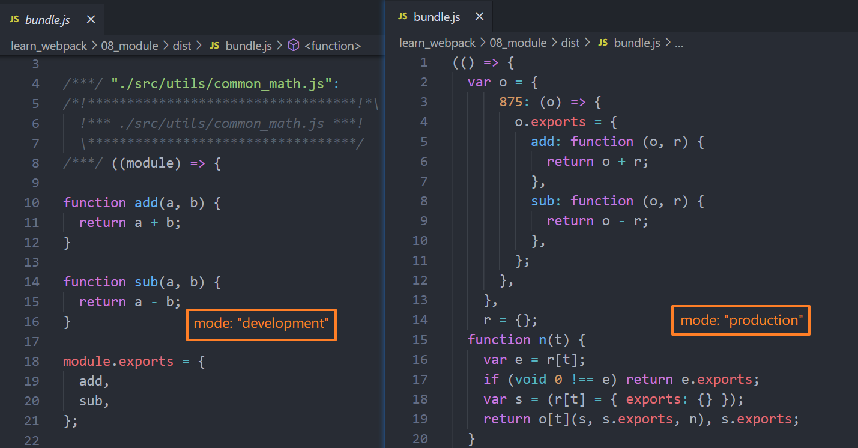
Task: Click "var s = (r[t] = { exports: {} });" line
Action: (614, 399)
